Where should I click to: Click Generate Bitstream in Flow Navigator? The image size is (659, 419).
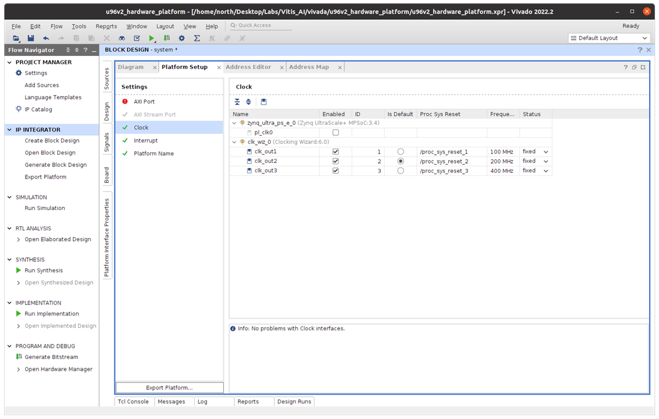tap(51, 357)
